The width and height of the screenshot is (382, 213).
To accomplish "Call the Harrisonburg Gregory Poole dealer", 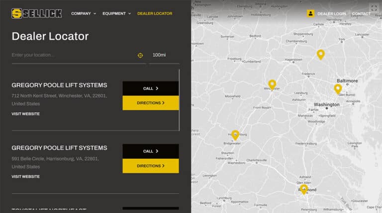I will pos(150,151).
